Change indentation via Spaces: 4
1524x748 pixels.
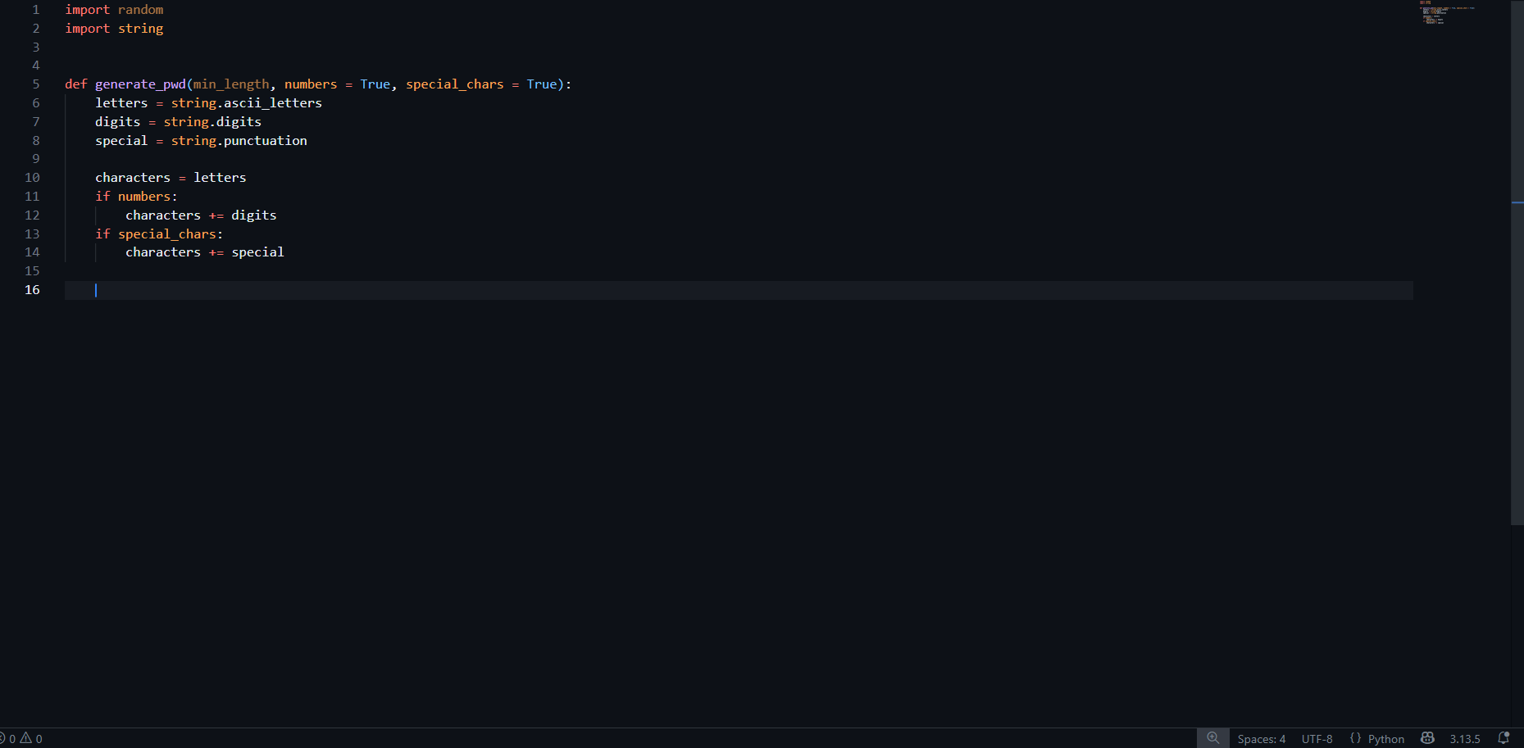pyautogui.click(x=1261, y=739)
